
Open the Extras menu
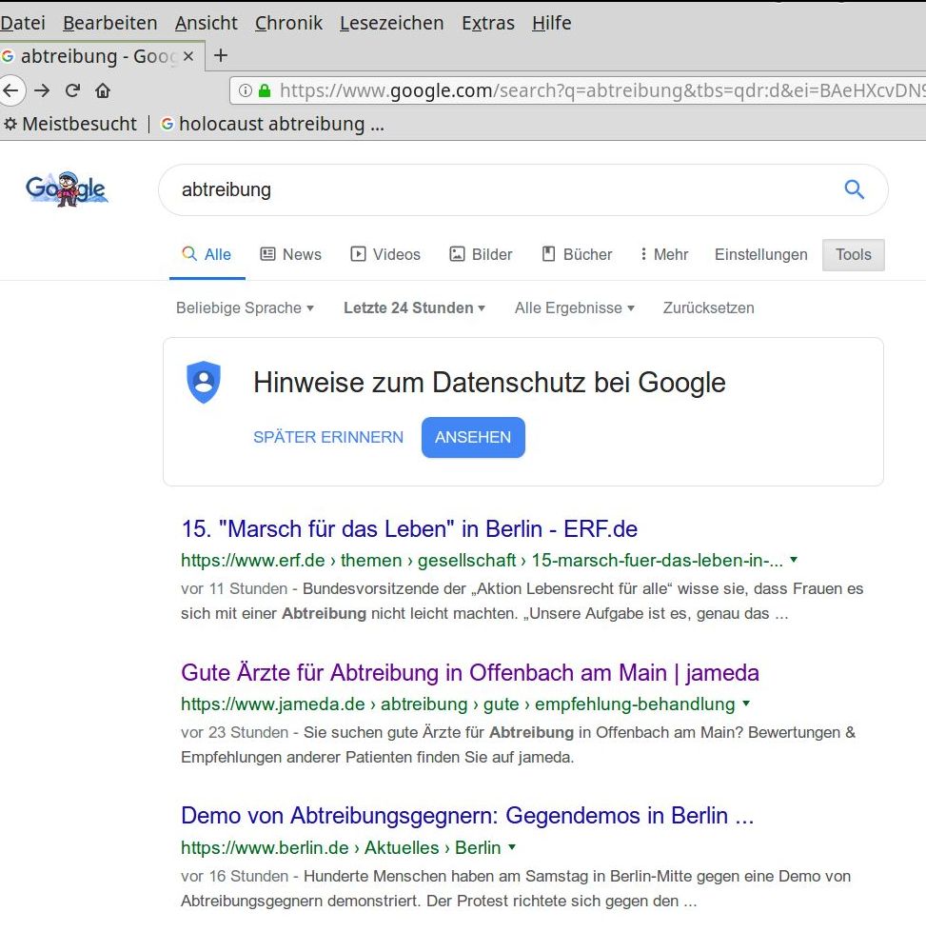(x=488, y=23)
